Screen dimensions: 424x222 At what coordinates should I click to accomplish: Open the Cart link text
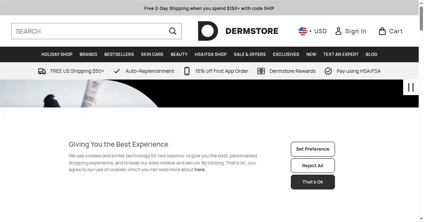tap(396, 31)
